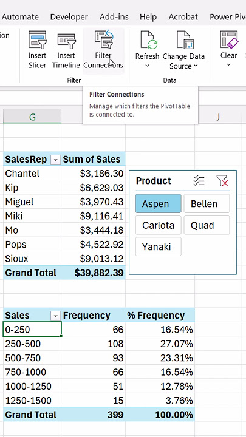This screenshot has width=246, height=437.
Task: Switch to the Developer tab
Action: 69,17
